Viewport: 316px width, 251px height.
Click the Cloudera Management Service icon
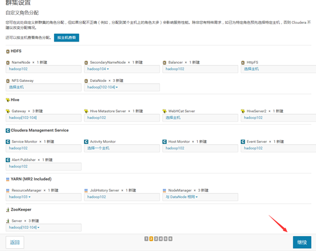(7, 130)
